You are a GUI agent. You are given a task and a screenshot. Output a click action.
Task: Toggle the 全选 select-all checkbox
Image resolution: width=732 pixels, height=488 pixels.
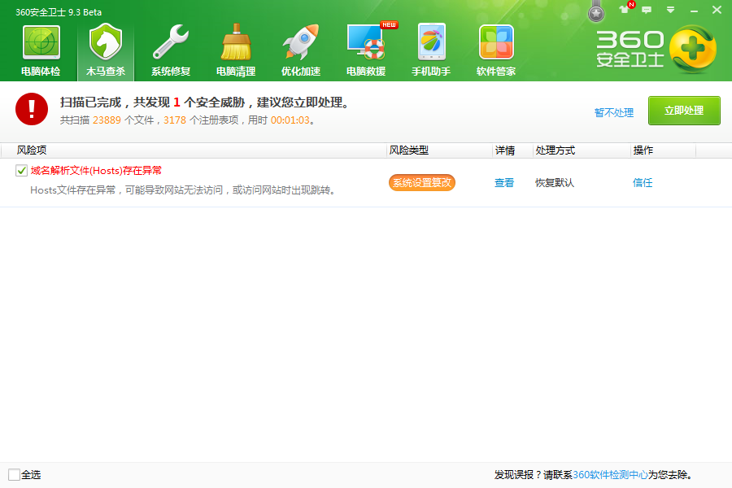[x=14, y=474]
